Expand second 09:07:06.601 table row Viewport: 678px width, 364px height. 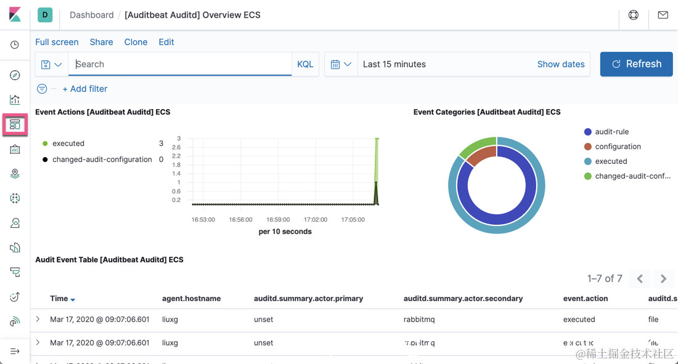(38, 342)
